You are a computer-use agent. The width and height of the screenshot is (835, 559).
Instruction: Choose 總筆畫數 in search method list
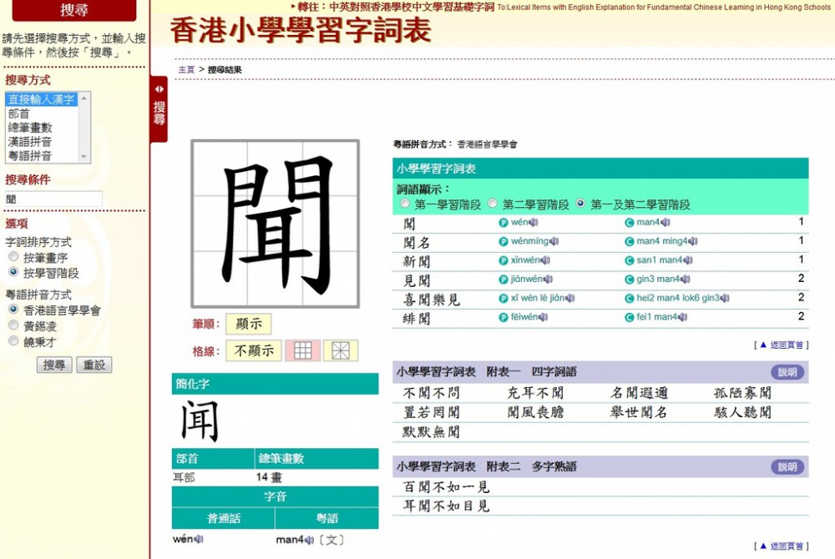[30, 128]
